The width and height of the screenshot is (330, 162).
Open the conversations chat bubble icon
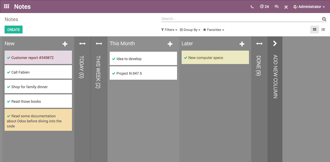point(277,7)
